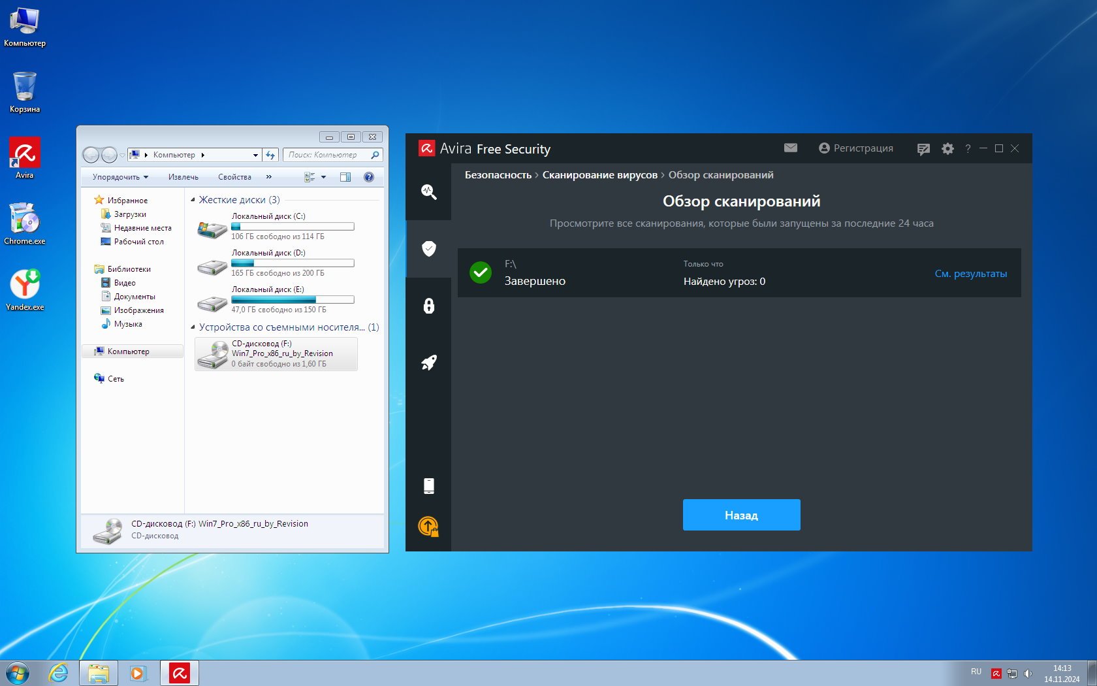Click Безопасность in the breadcrumb

tap(498, 175)
